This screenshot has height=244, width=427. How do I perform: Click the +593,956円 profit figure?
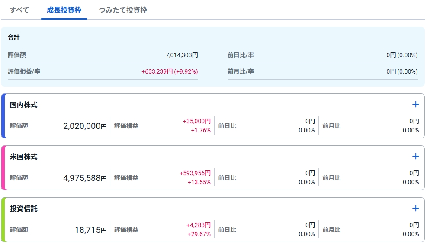195,173
